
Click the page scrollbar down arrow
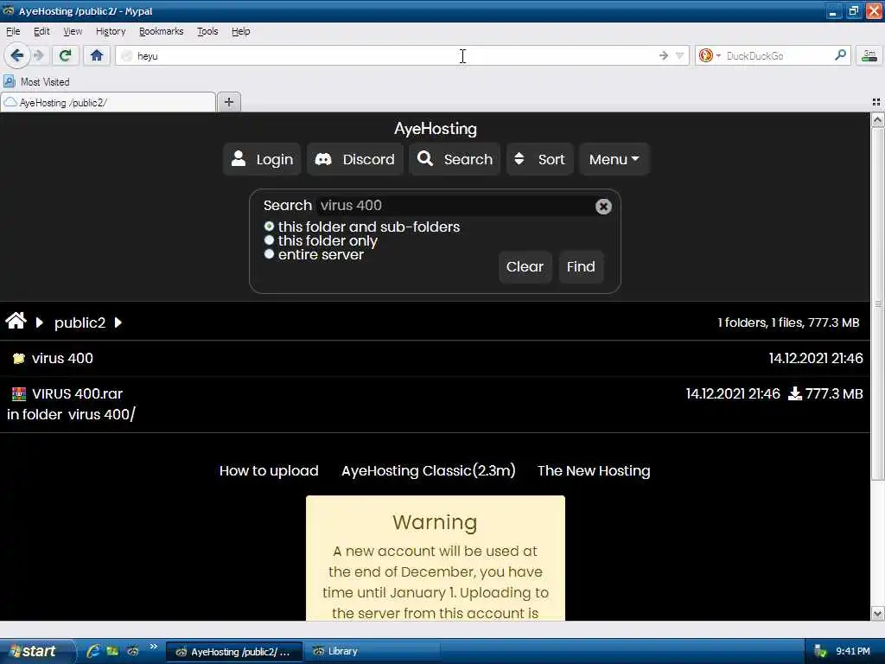pyautogui.click(x=877, y=613)
